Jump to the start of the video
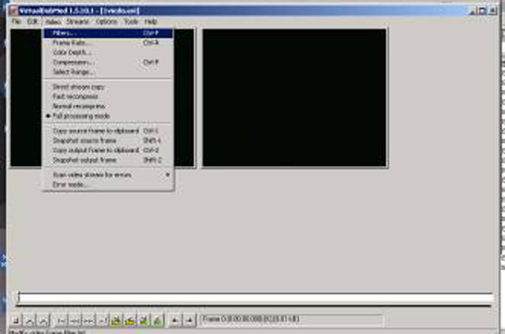505x334 pixels. [62, 321]
